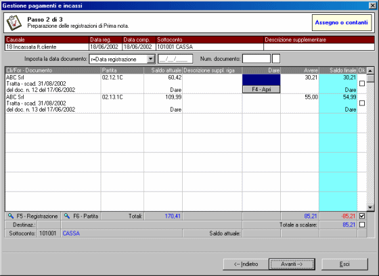The image size is (379, 276).
Task: Exit the wizard with the Esci button
Action: click(344, 264)
